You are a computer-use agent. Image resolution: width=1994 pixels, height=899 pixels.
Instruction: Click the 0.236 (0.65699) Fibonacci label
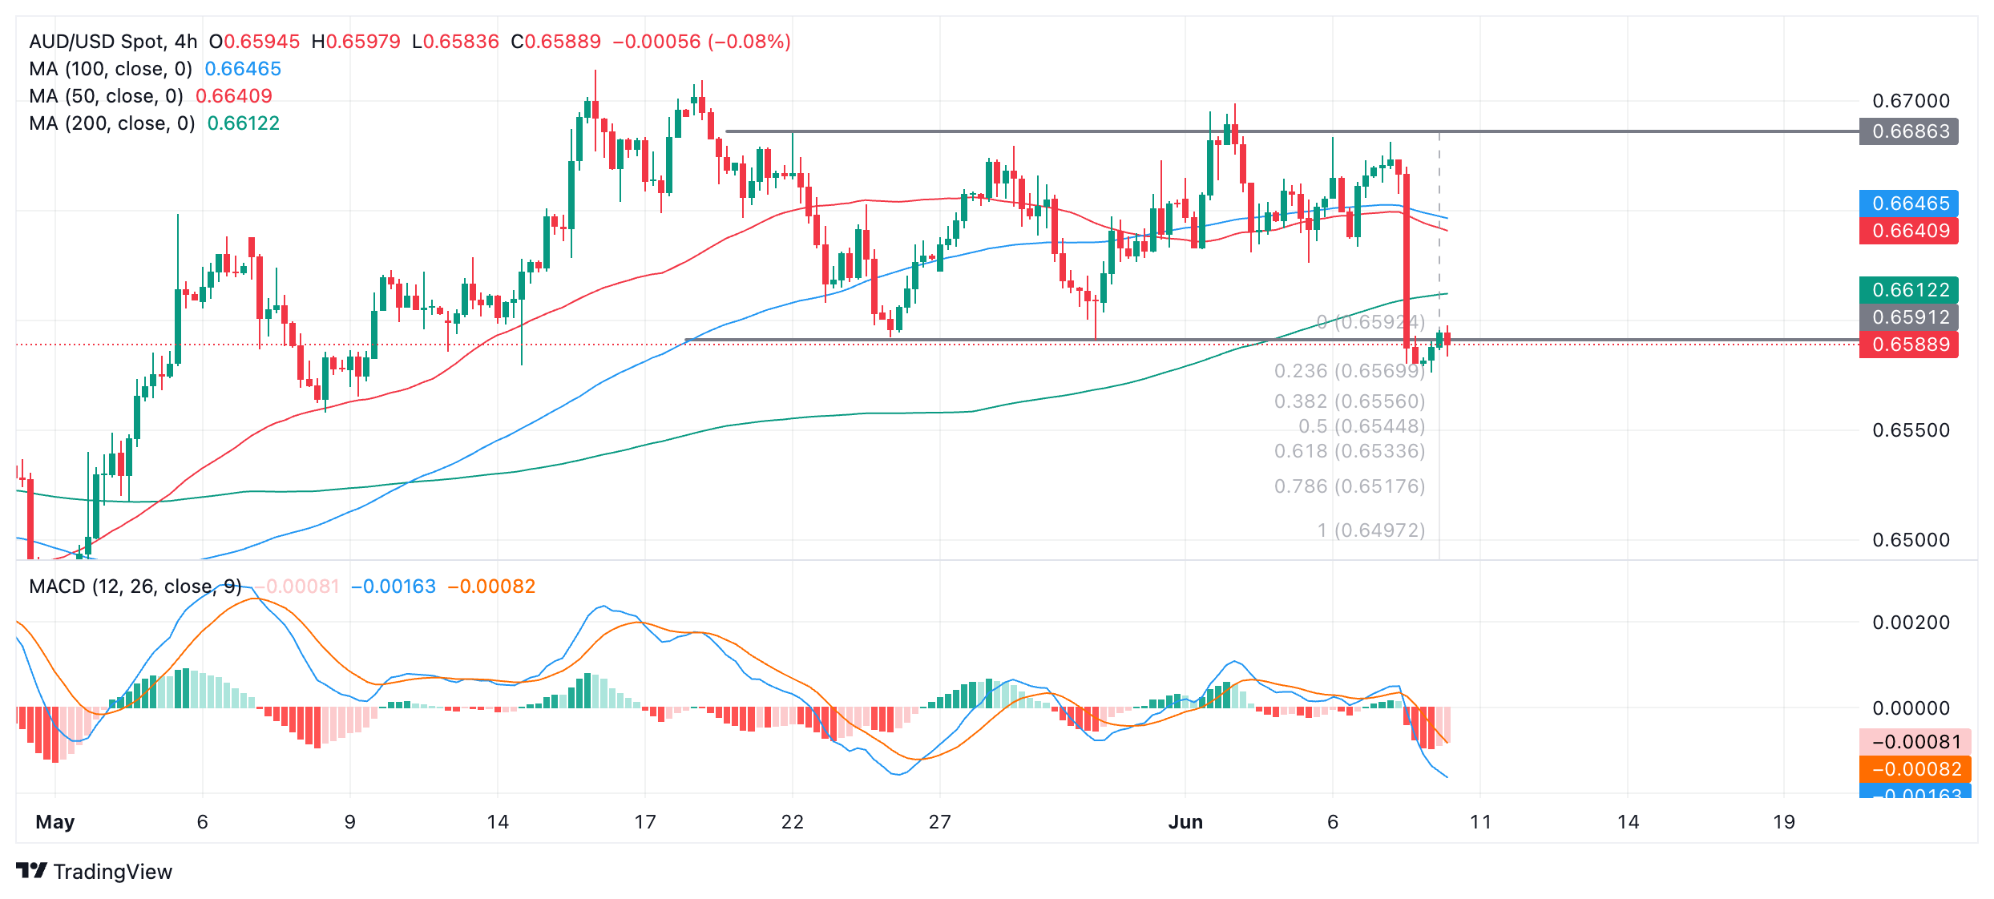tap(1350, 371)
